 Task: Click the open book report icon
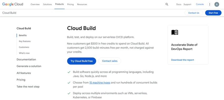pyautogui.click(x=175, y=32)
